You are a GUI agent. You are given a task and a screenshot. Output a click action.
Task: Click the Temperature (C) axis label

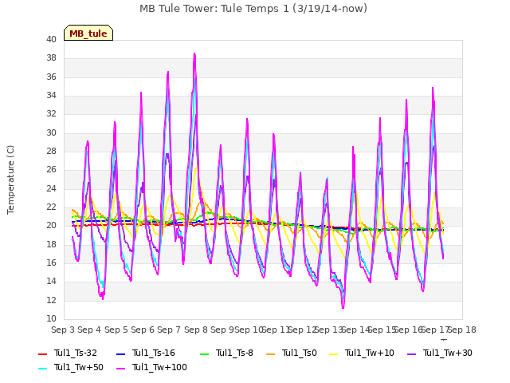click(x=10, y=180)
